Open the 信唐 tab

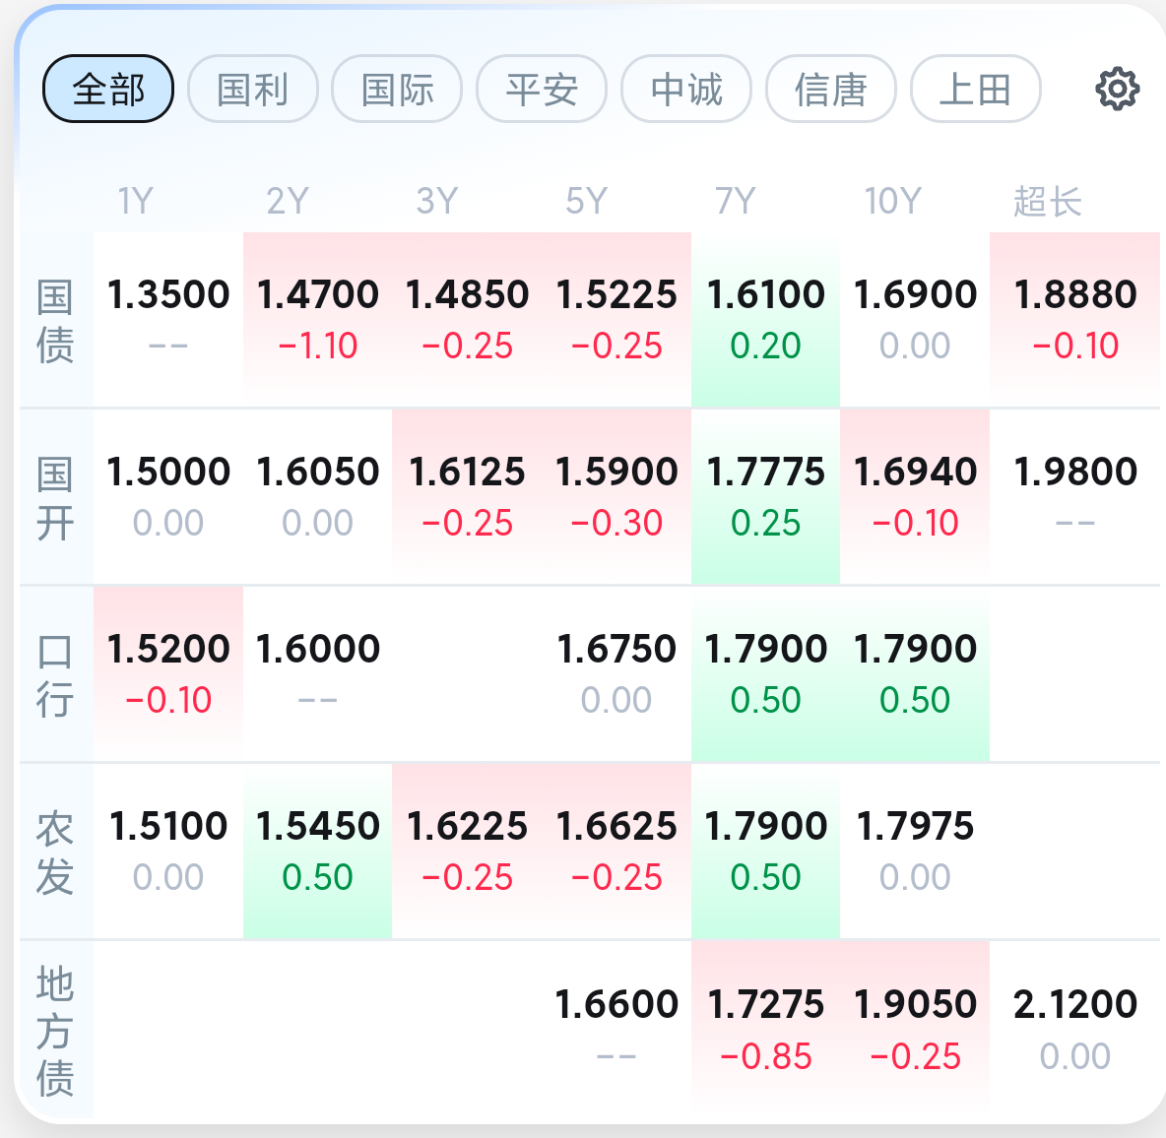(x=831, y=90)
